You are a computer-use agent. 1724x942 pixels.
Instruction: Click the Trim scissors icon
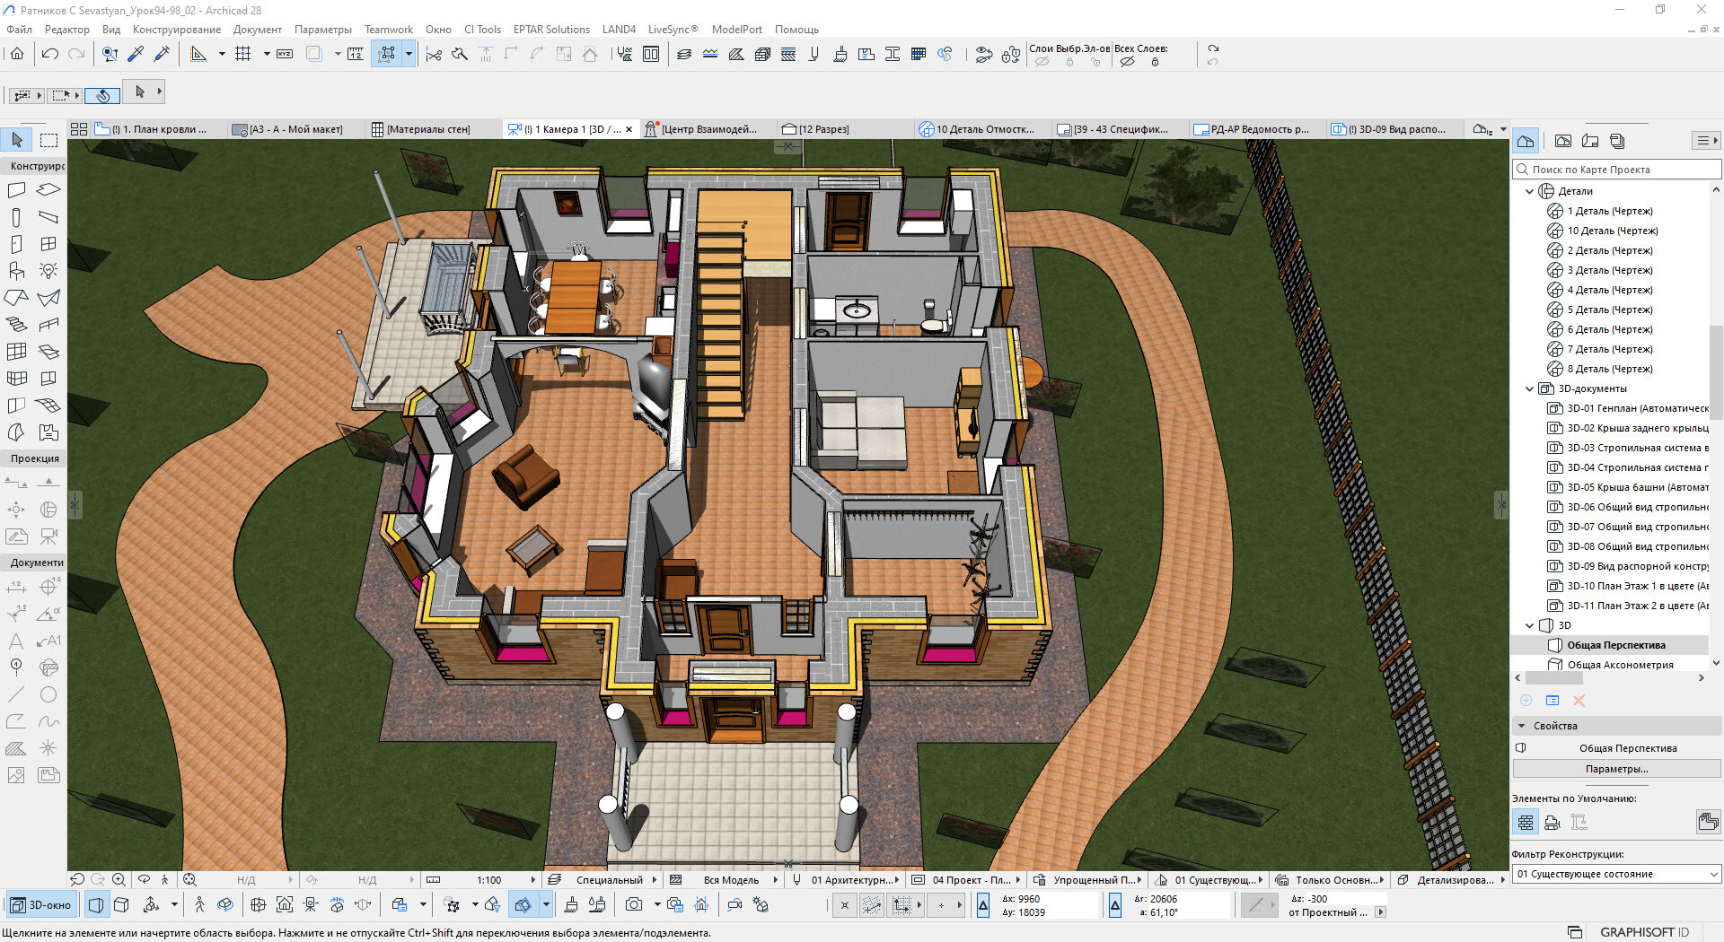click(434, 55)
